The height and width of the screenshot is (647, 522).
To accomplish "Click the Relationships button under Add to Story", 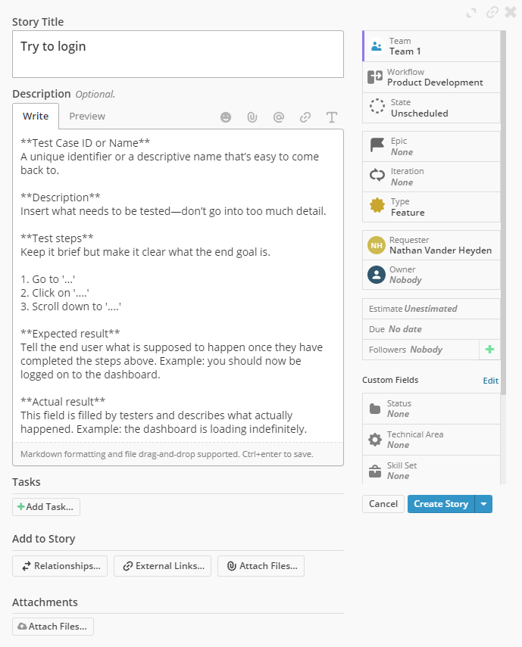I will (59, 565).
